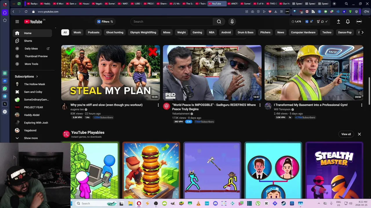Viewport: 371px width, 208px height.
Task: Click View all for YouTube Playables
Action: 346,134
